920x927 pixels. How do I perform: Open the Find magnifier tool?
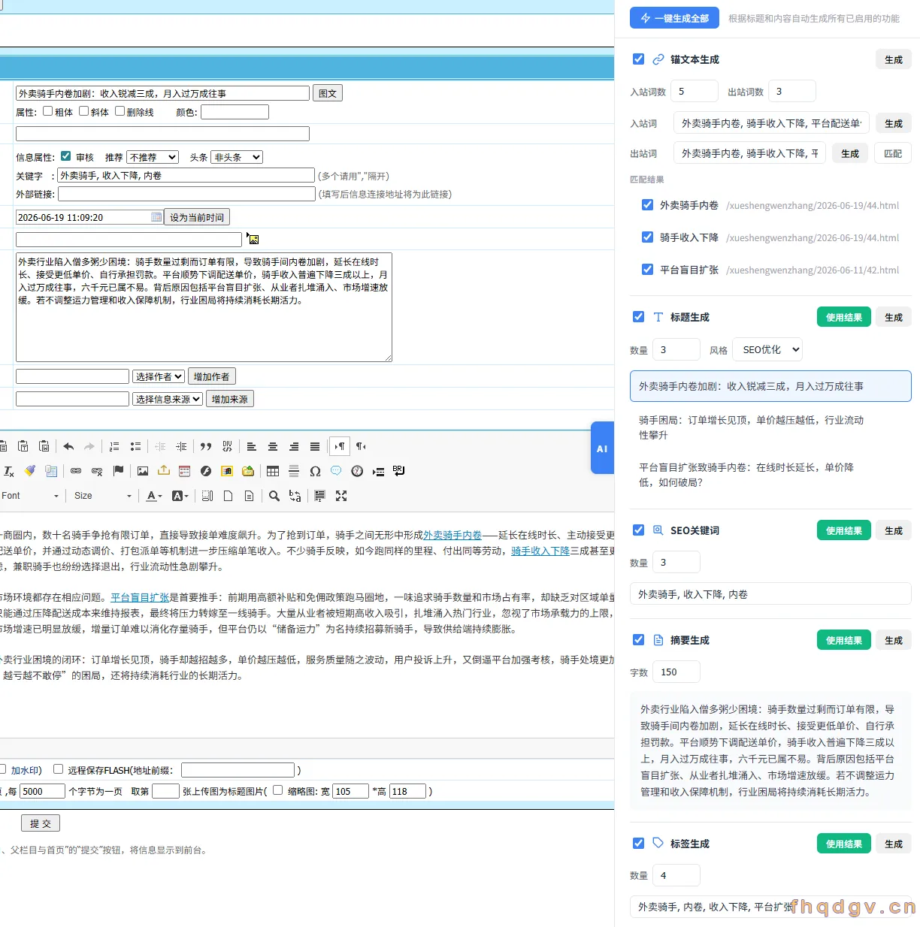click(274, 496)
